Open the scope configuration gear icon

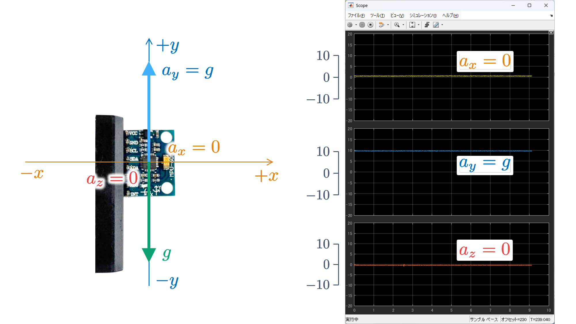(350, 25)
